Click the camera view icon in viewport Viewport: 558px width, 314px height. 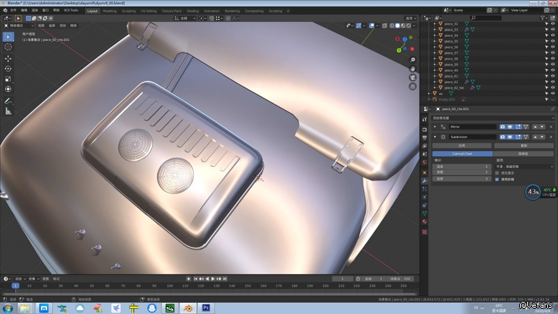[x=413, y=78]
